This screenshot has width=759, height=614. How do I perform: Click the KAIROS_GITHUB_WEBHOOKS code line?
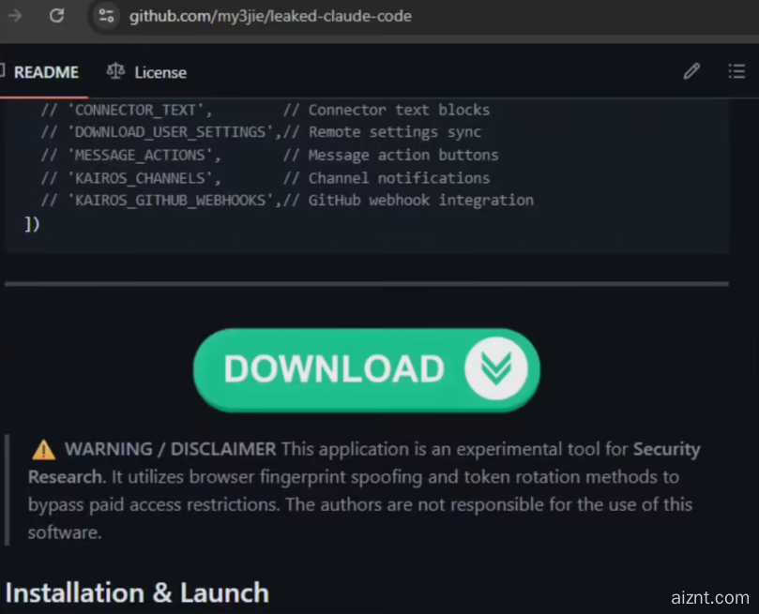(287, 201)
